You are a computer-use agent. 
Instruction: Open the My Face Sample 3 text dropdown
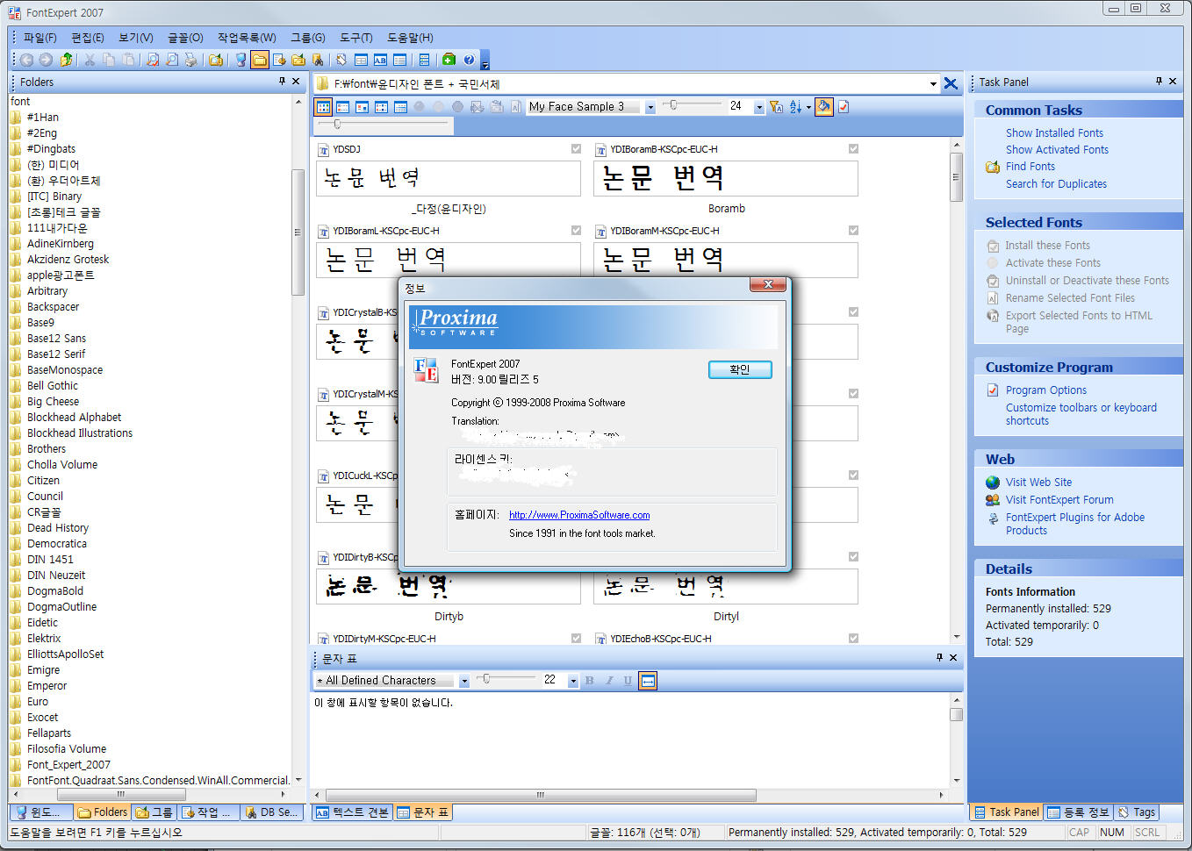[650, 107]
